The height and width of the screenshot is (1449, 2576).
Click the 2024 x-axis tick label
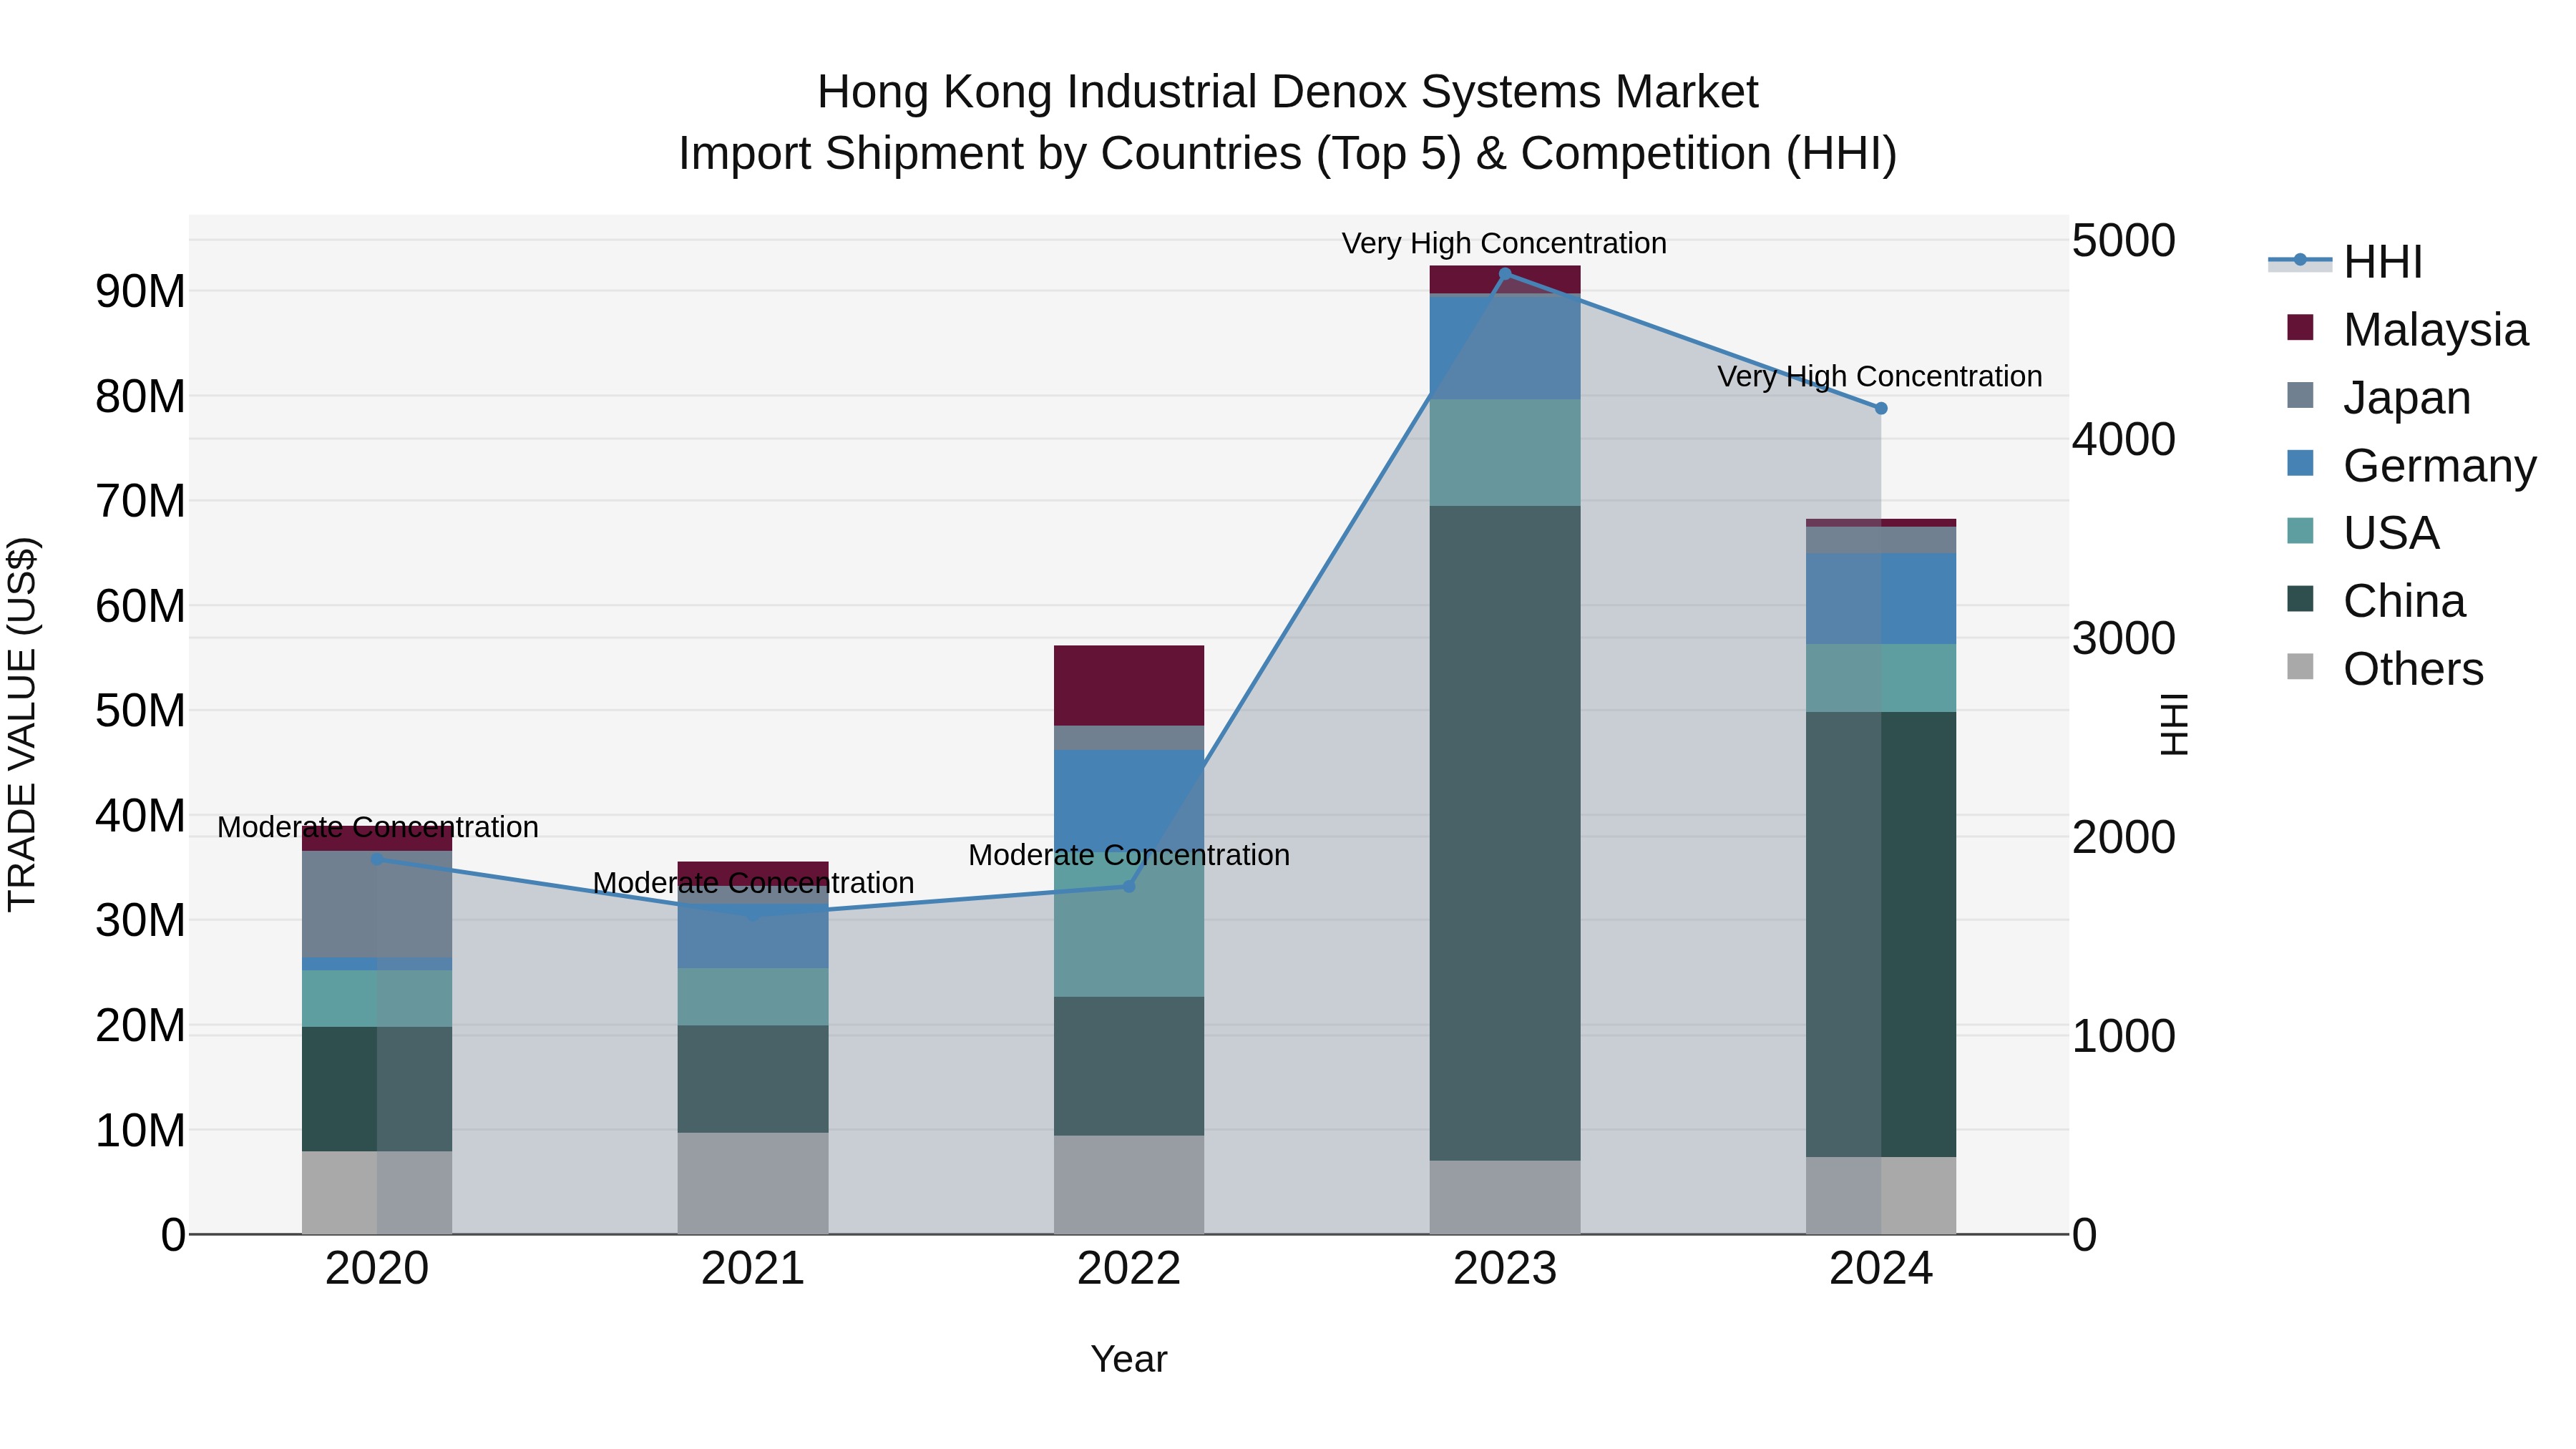1881,1269
